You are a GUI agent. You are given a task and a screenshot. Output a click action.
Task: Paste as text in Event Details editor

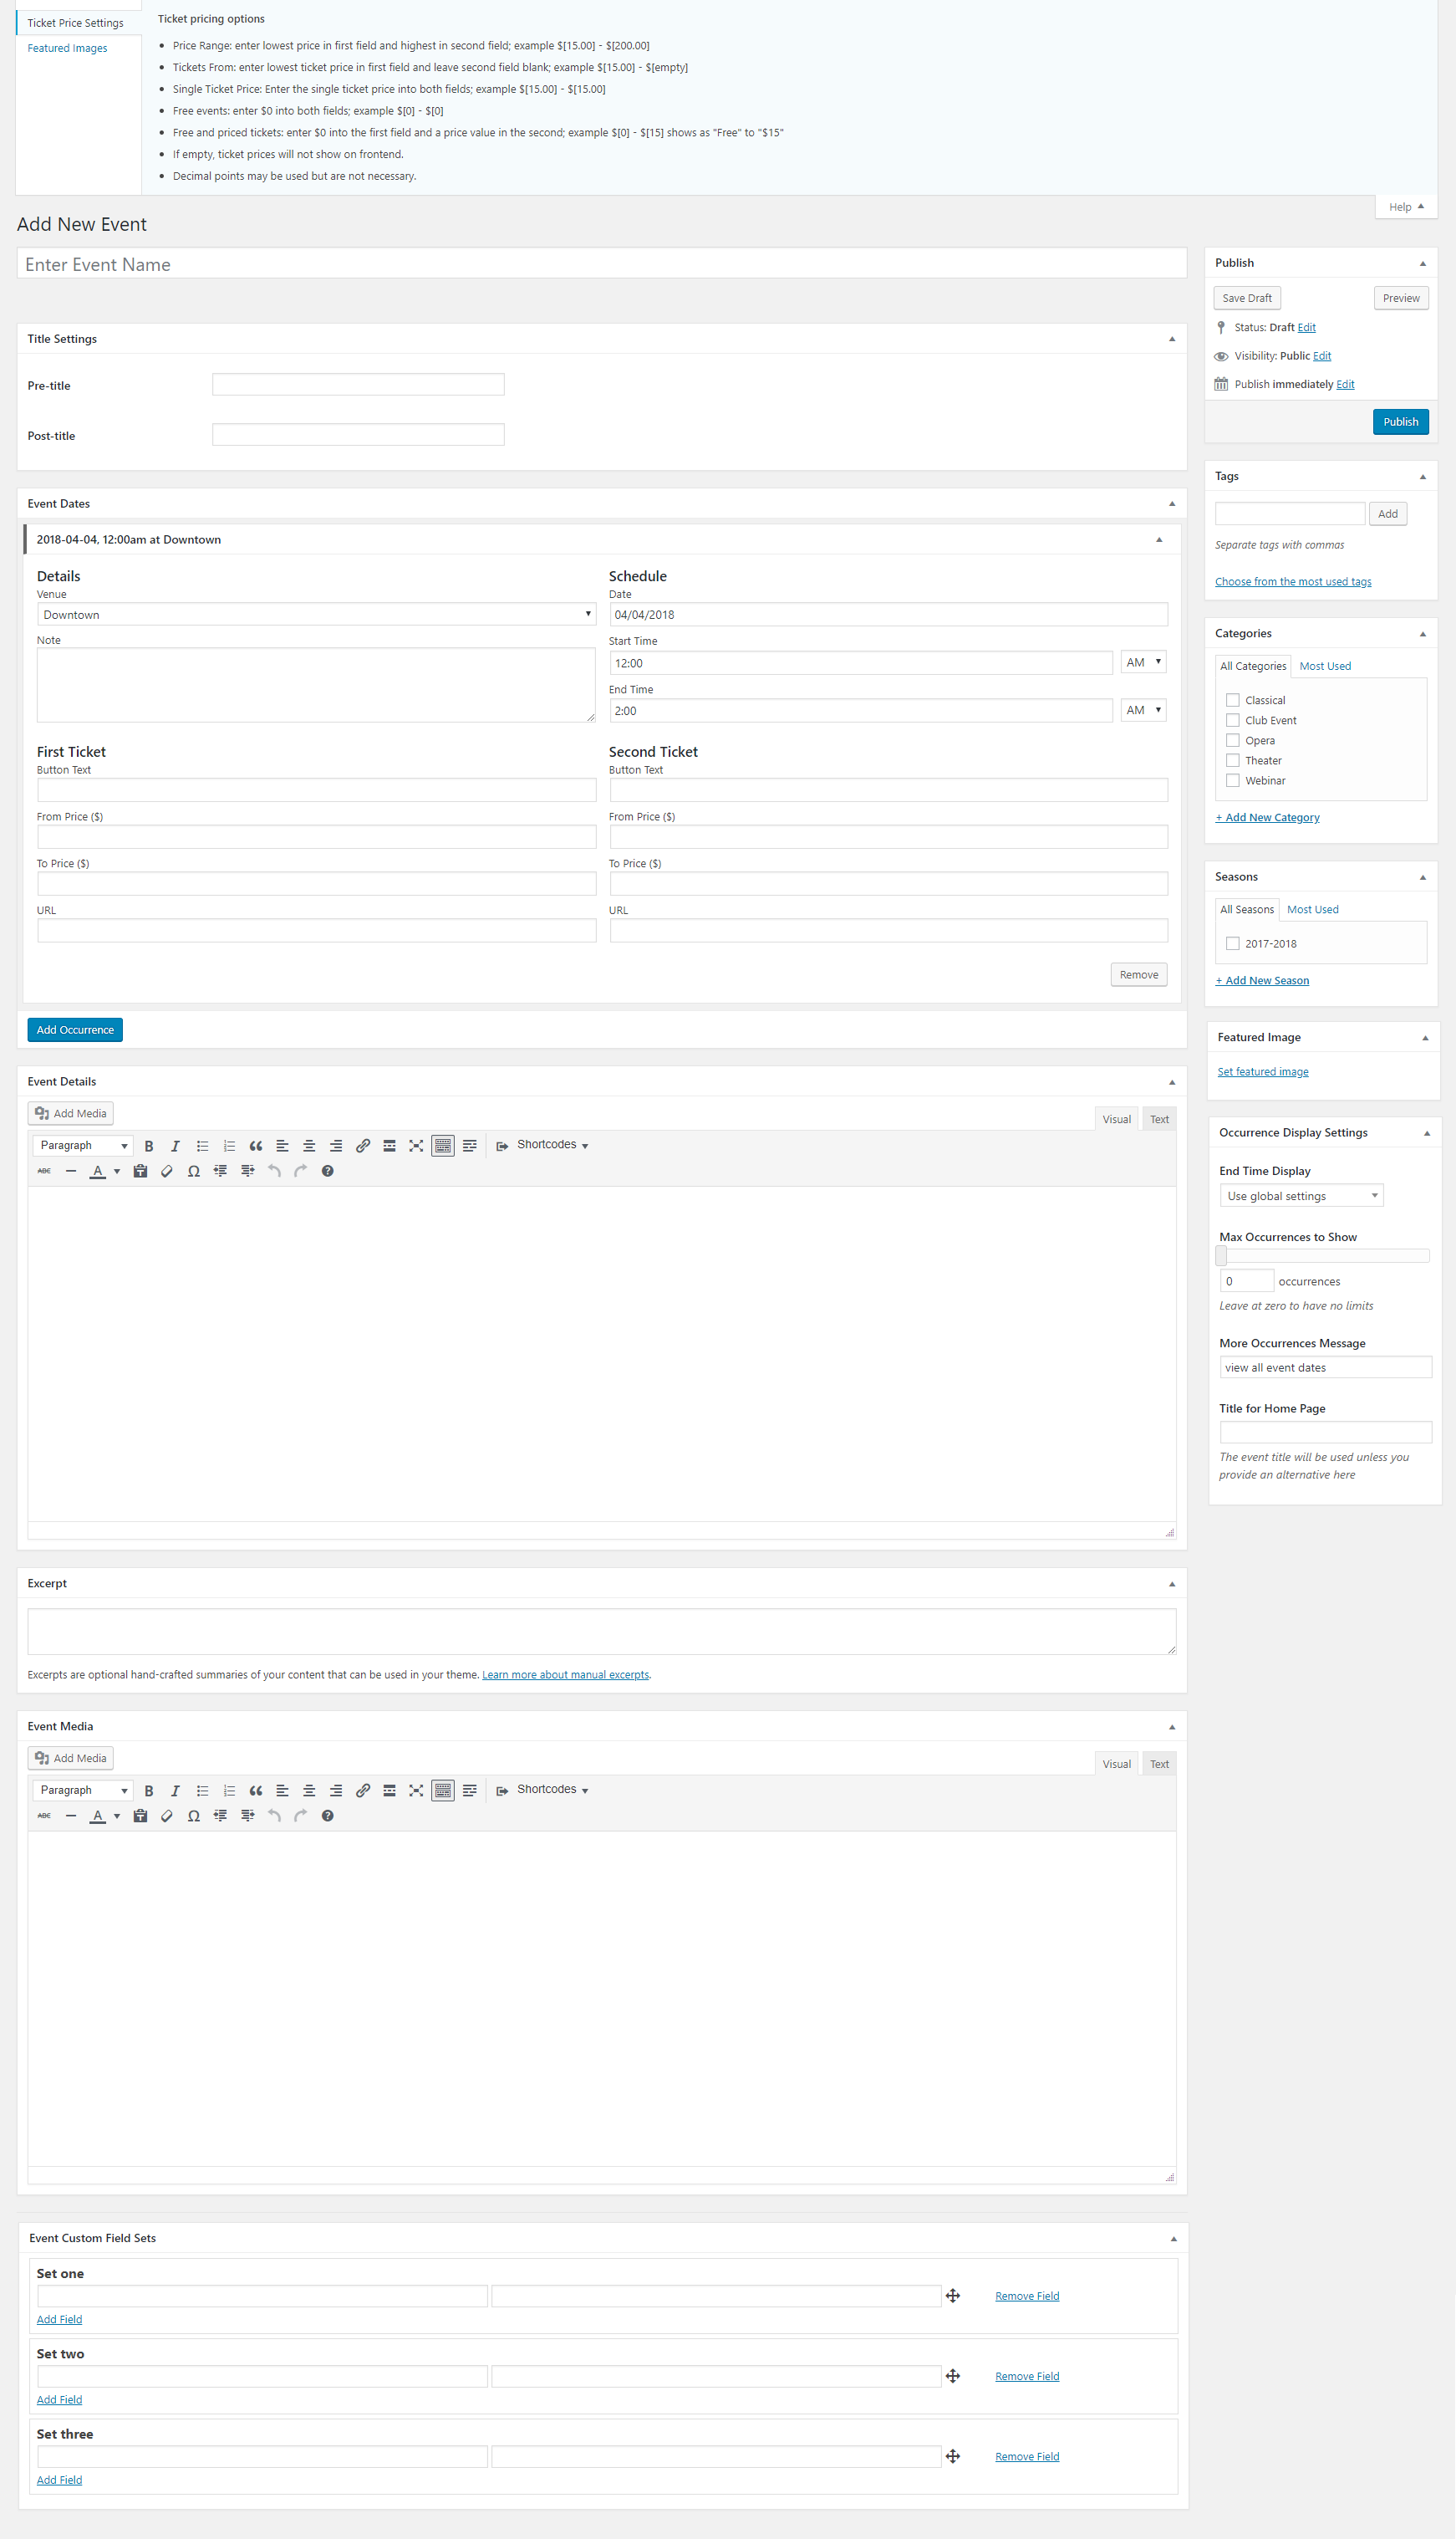[x=140, y=1171]
